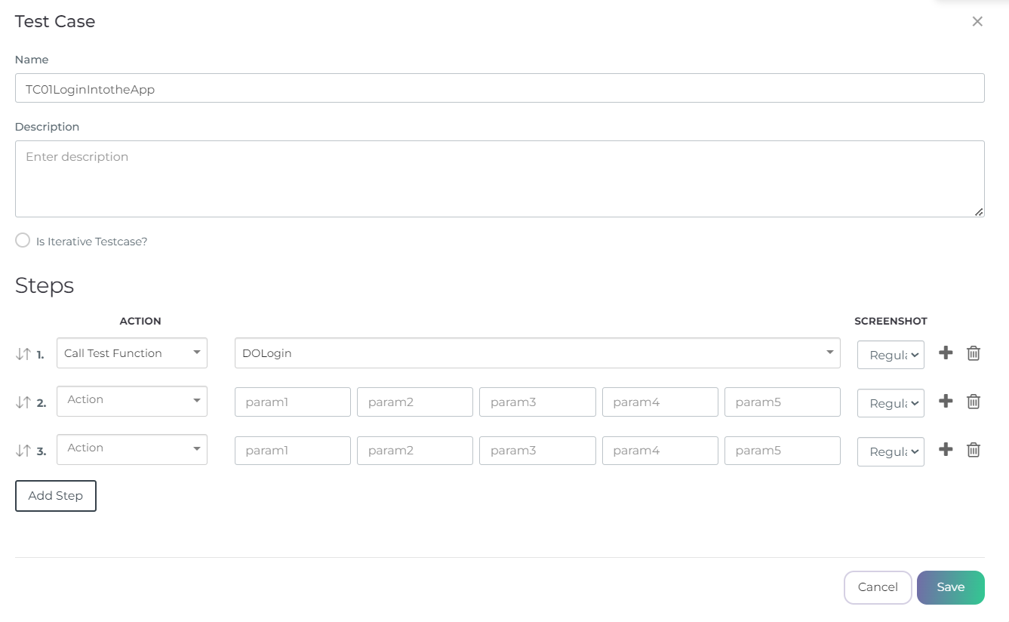Open the Call Test Function action dropdown

132,353
